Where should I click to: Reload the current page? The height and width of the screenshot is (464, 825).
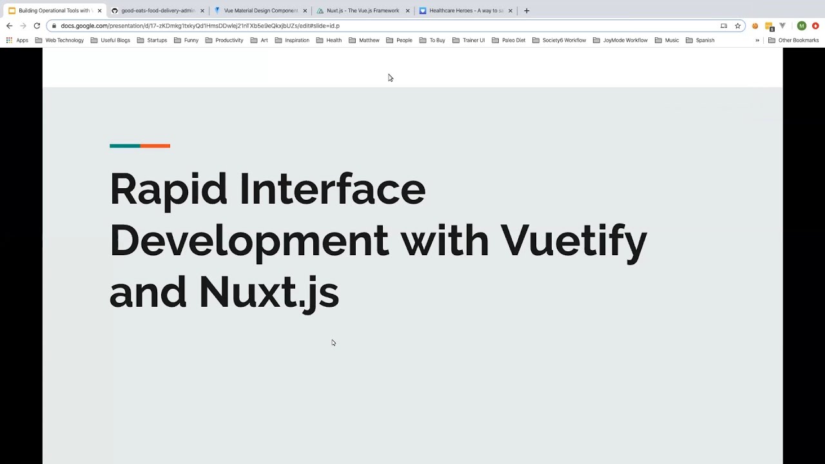coord(37,26)
